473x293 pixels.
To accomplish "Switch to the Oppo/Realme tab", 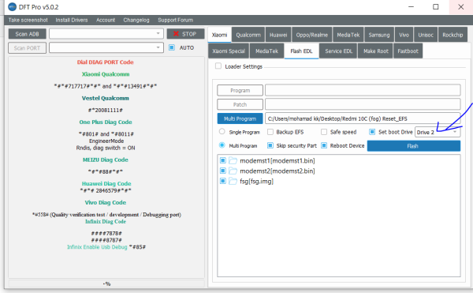I will 312,35.
